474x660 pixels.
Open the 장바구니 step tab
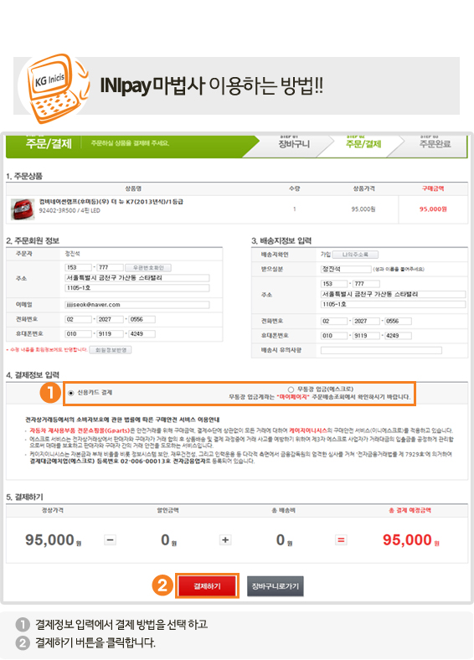(x=294, y=144)
